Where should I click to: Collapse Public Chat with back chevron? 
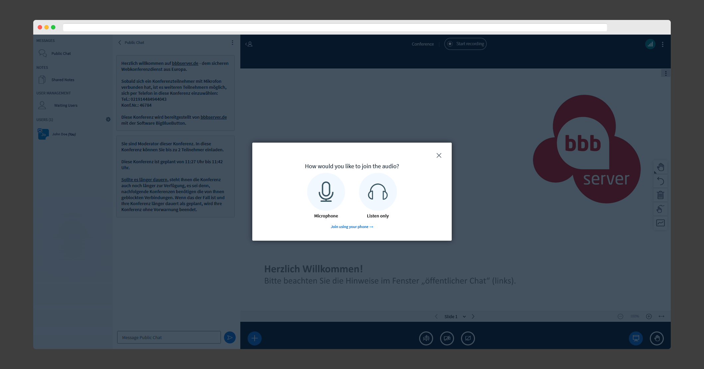pyautogui.click(x=120, y=43)
